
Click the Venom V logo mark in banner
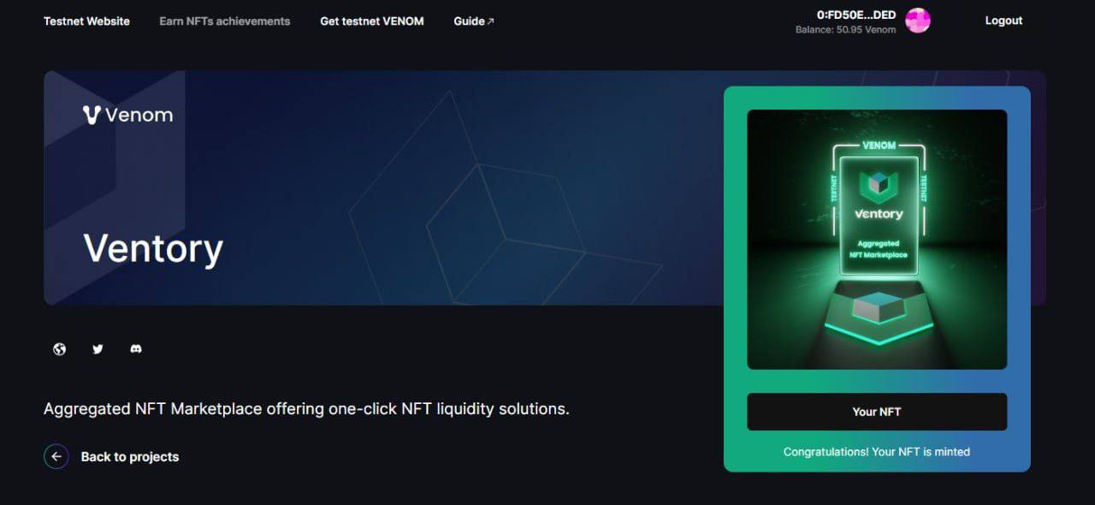92,115
